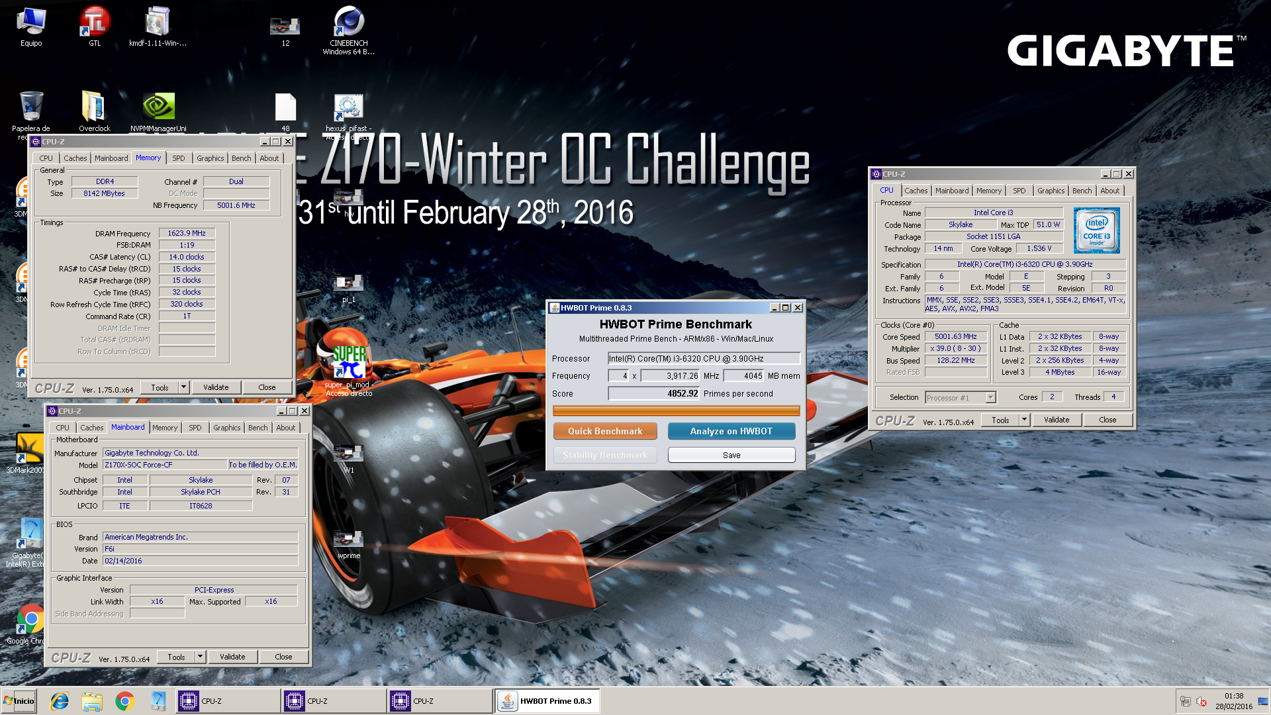Click the Inicio start button
1271x715 pixels.
(x=19, y=701)
